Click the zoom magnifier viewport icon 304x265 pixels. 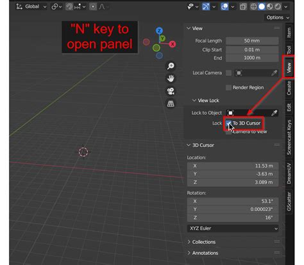(171, 66)
